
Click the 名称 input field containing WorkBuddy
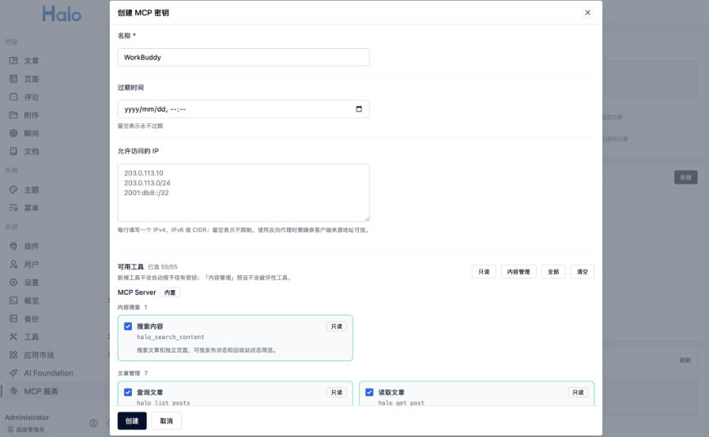pos(243,58)
